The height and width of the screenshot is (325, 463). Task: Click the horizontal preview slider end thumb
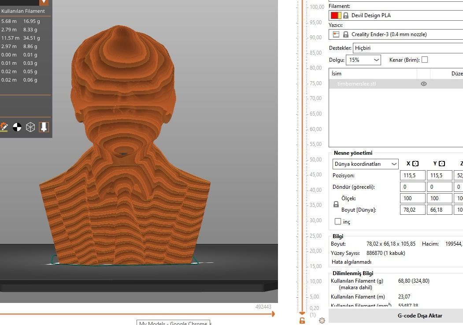pyautogui.click(x=273, y=314)
